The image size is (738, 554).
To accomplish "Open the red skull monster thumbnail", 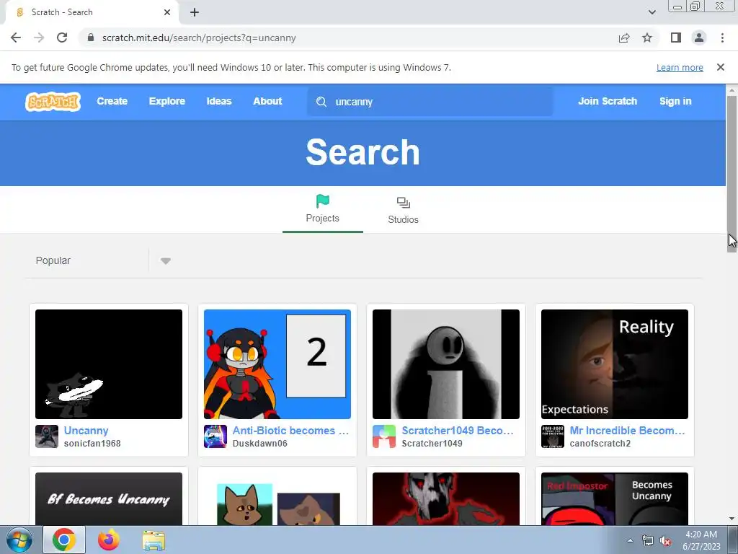I will tap(445, 499).
